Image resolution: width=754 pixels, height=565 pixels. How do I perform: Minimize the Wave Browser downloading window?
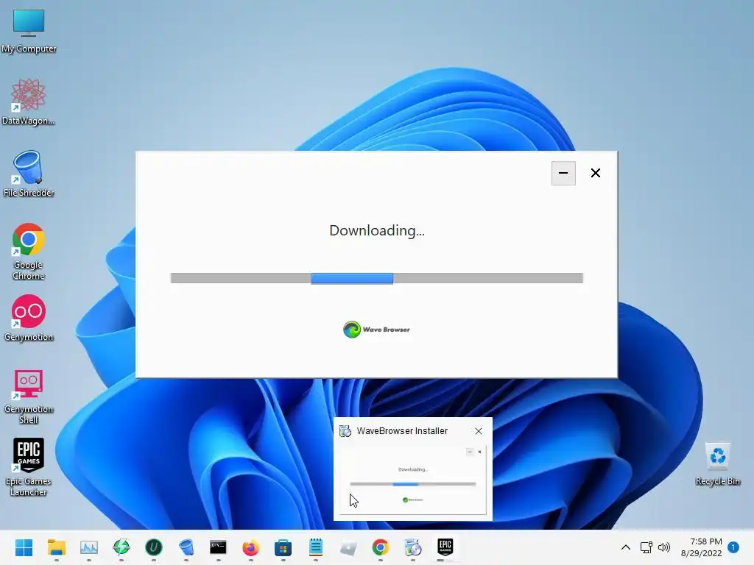pyautogui.click(x=563, y=173)
